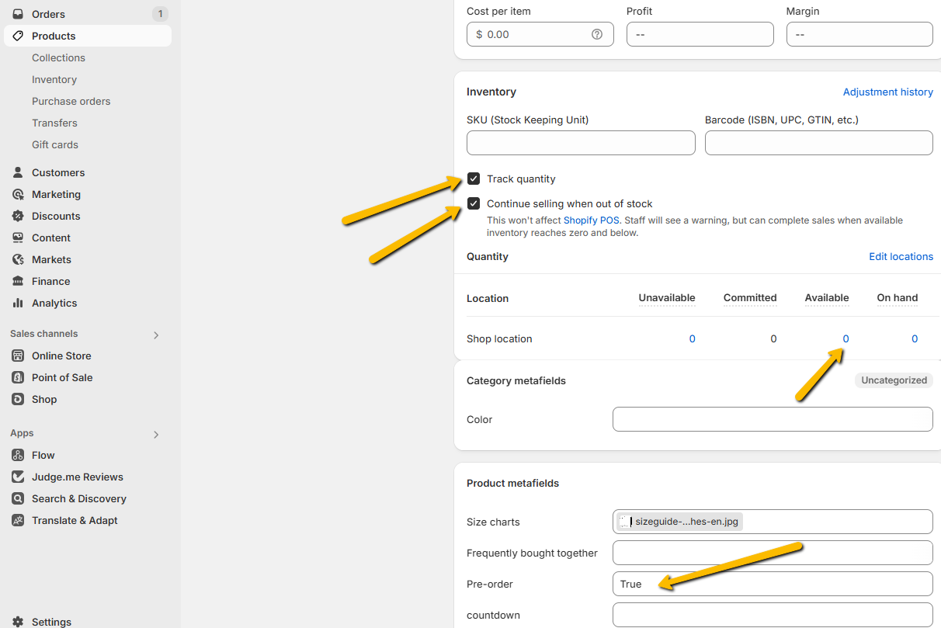This screenshot has height=628, width=941.
Task: Open the Online Store channel icon
Action: (18, 356)
